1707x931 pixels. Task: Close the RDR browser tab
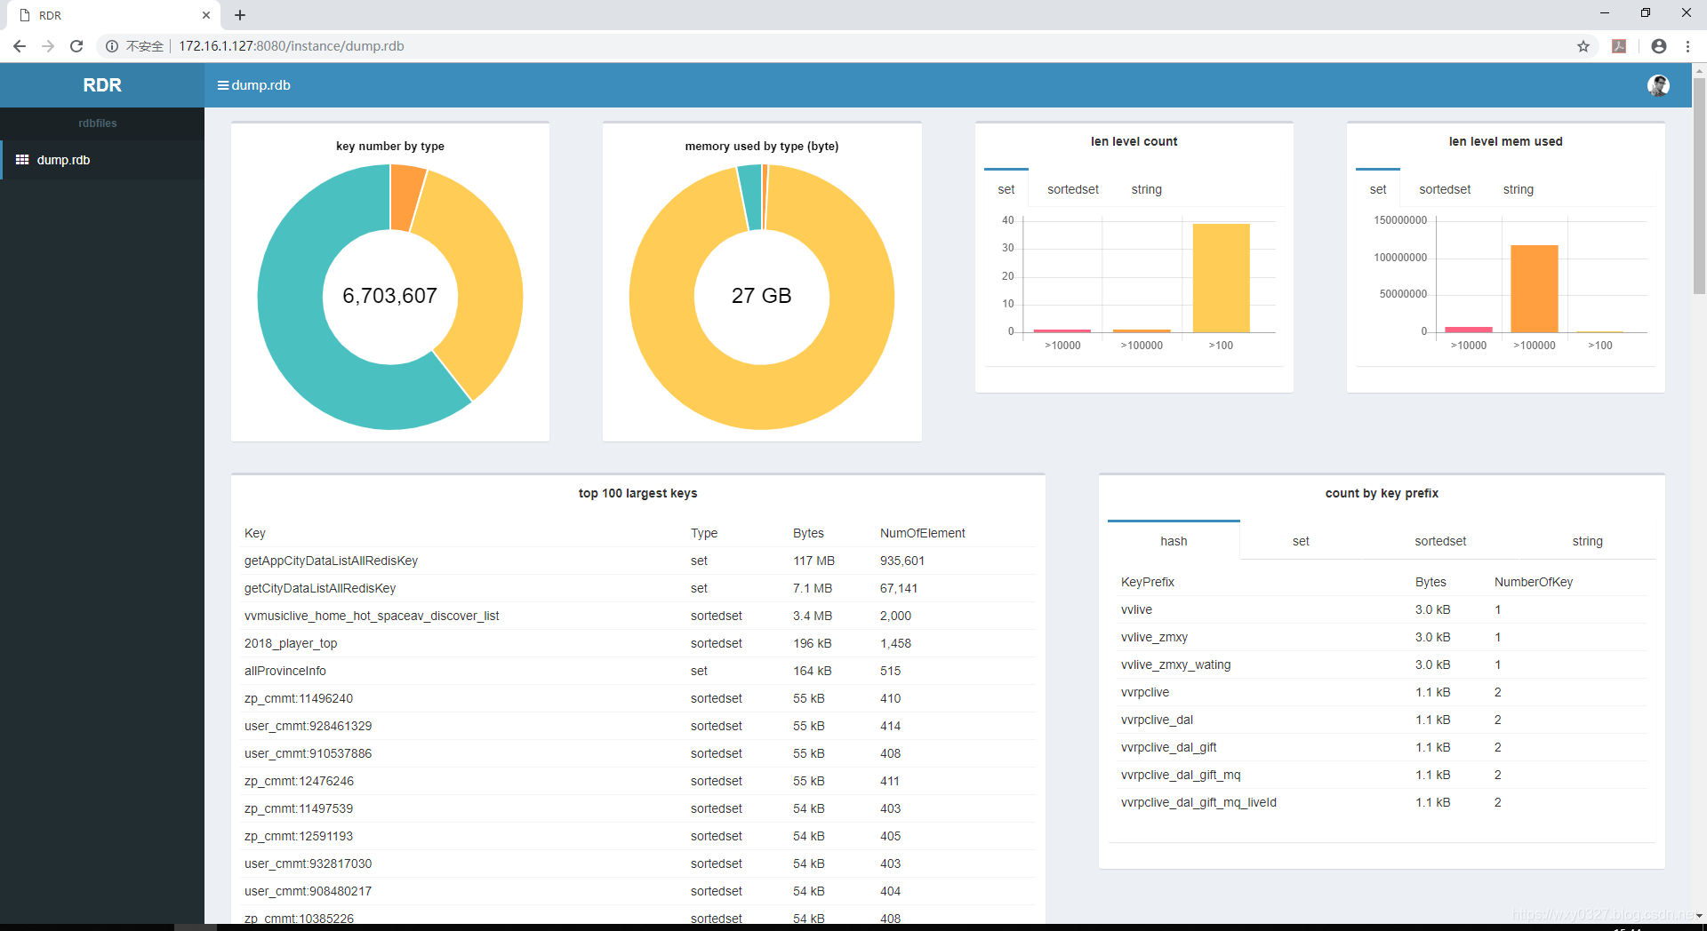click(206, 15)
